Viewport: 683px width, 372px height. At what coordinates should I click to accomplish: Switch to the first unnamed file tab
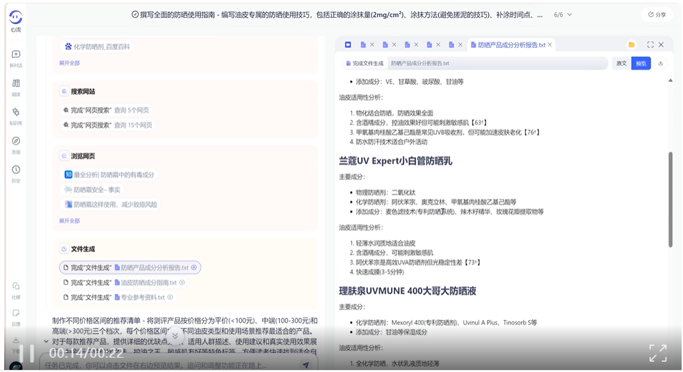coord(363,45)
